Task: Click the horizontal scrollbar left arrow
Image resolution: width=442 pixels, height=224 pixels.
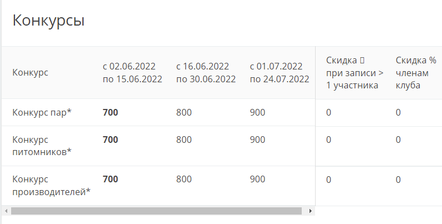Action: (6, 211)
